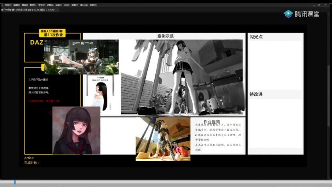The width and height of the screenshot is (332, 187).
Task: Click the grayscale girl and cat render
Action: coord(182,77)
